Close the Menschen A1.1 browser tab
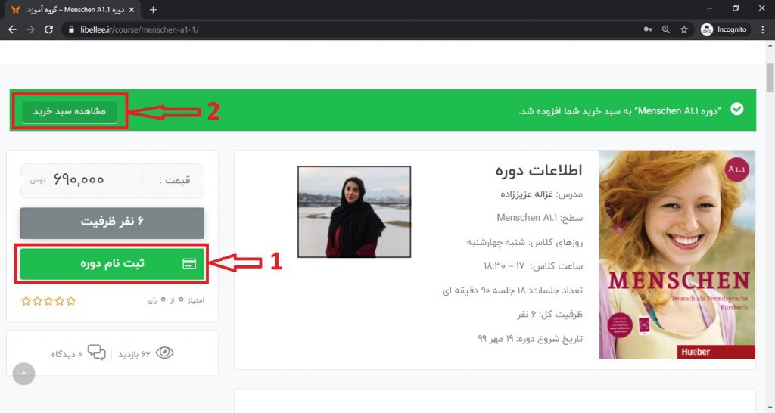The image size is (775, 413). [131, 10]
